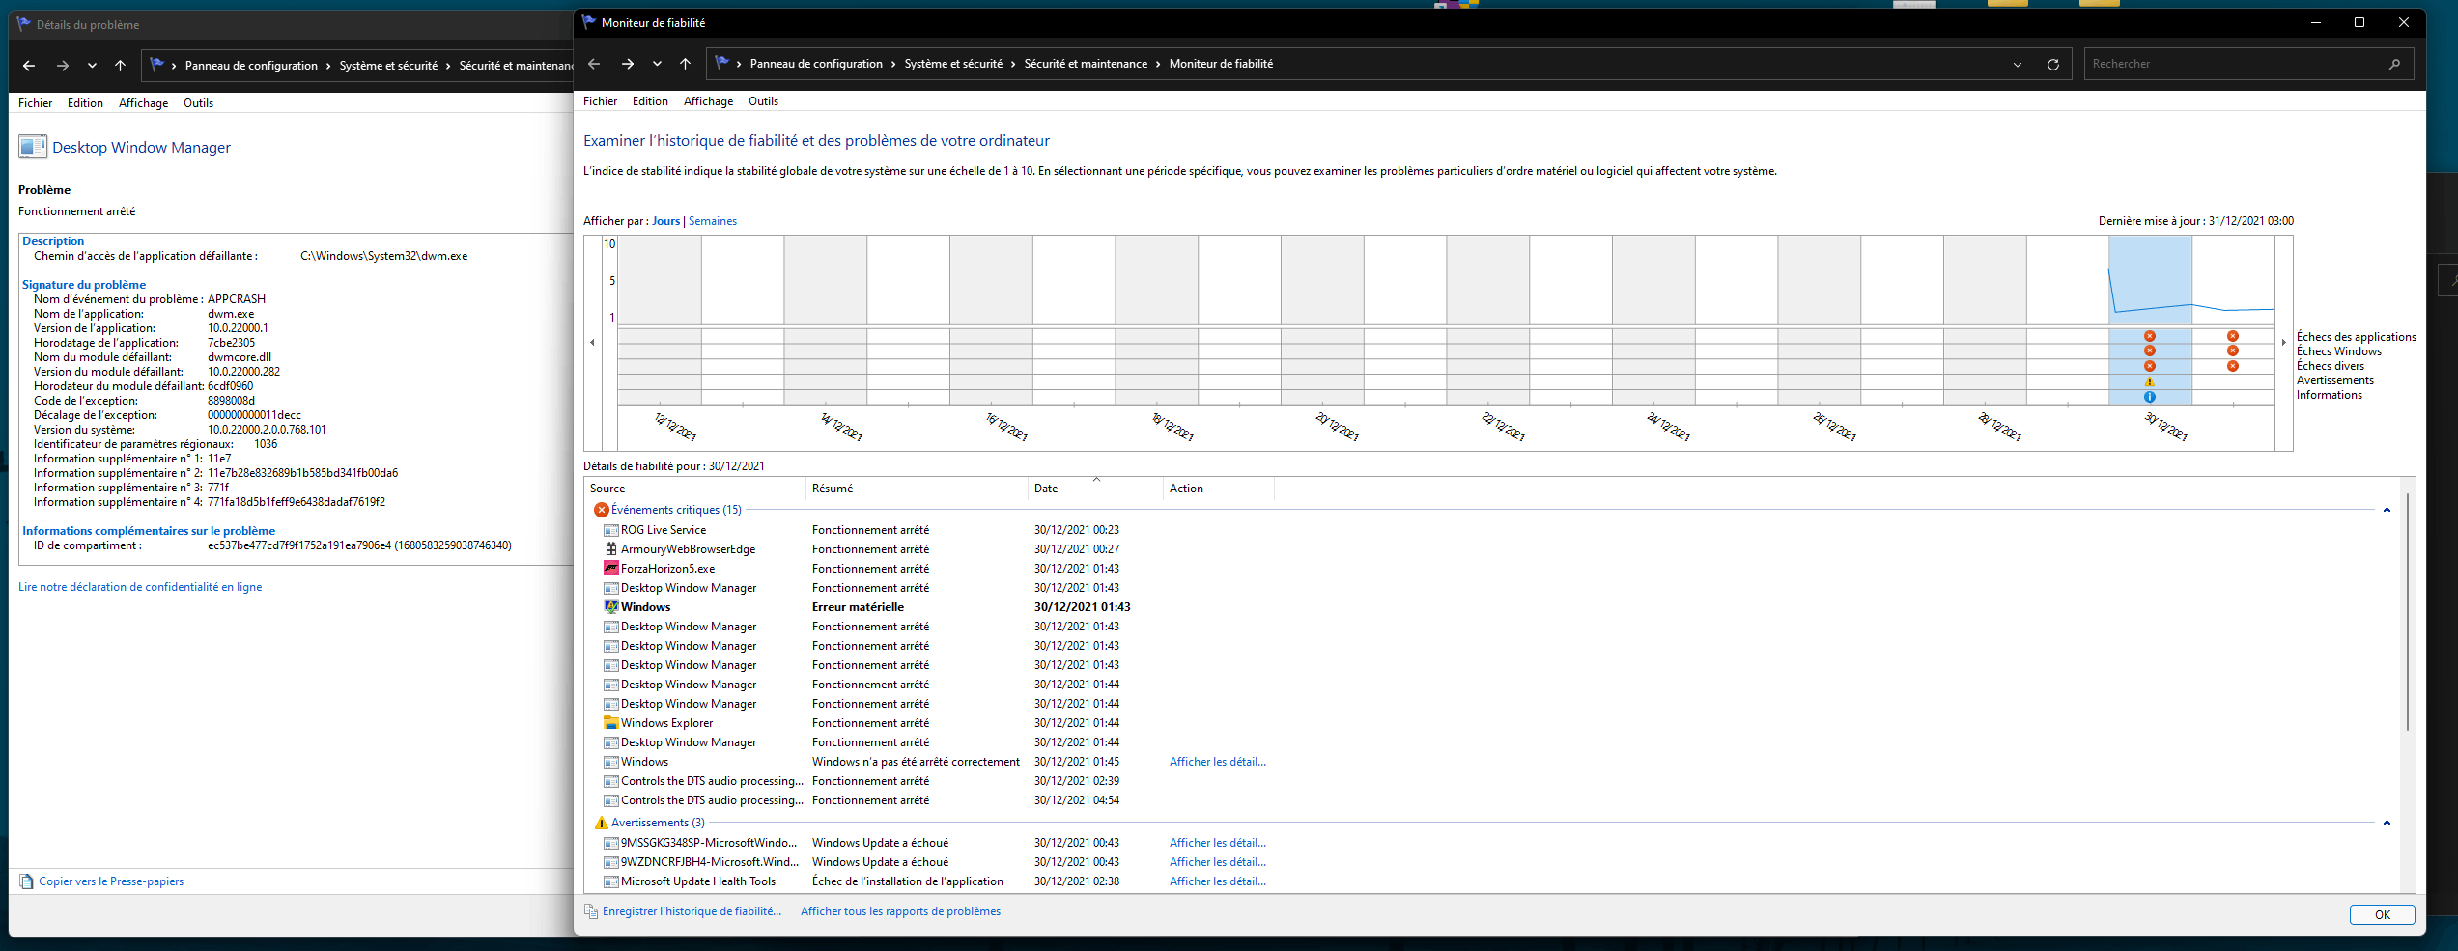Image resolution: width=2458 pixels, height=951 pixels.
Task: Go up one level in Moniteur de fiabilité
Action: (x=686, y=64)
